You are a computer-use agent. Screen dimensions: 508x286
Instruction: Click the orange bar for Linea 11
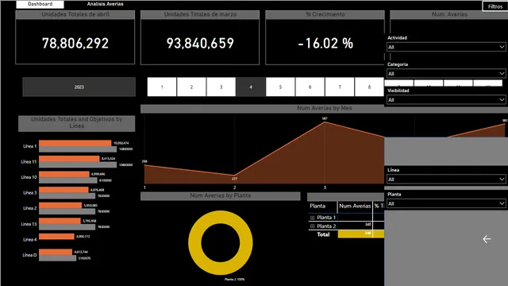pyautogui.click(x=69, y=159)
